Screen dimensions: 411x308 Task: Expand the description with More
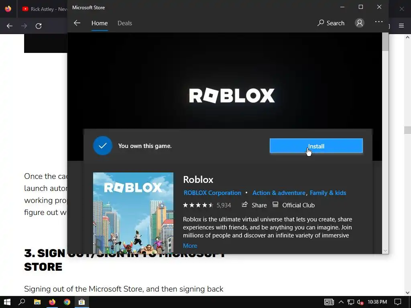click(x=190, y=246)
